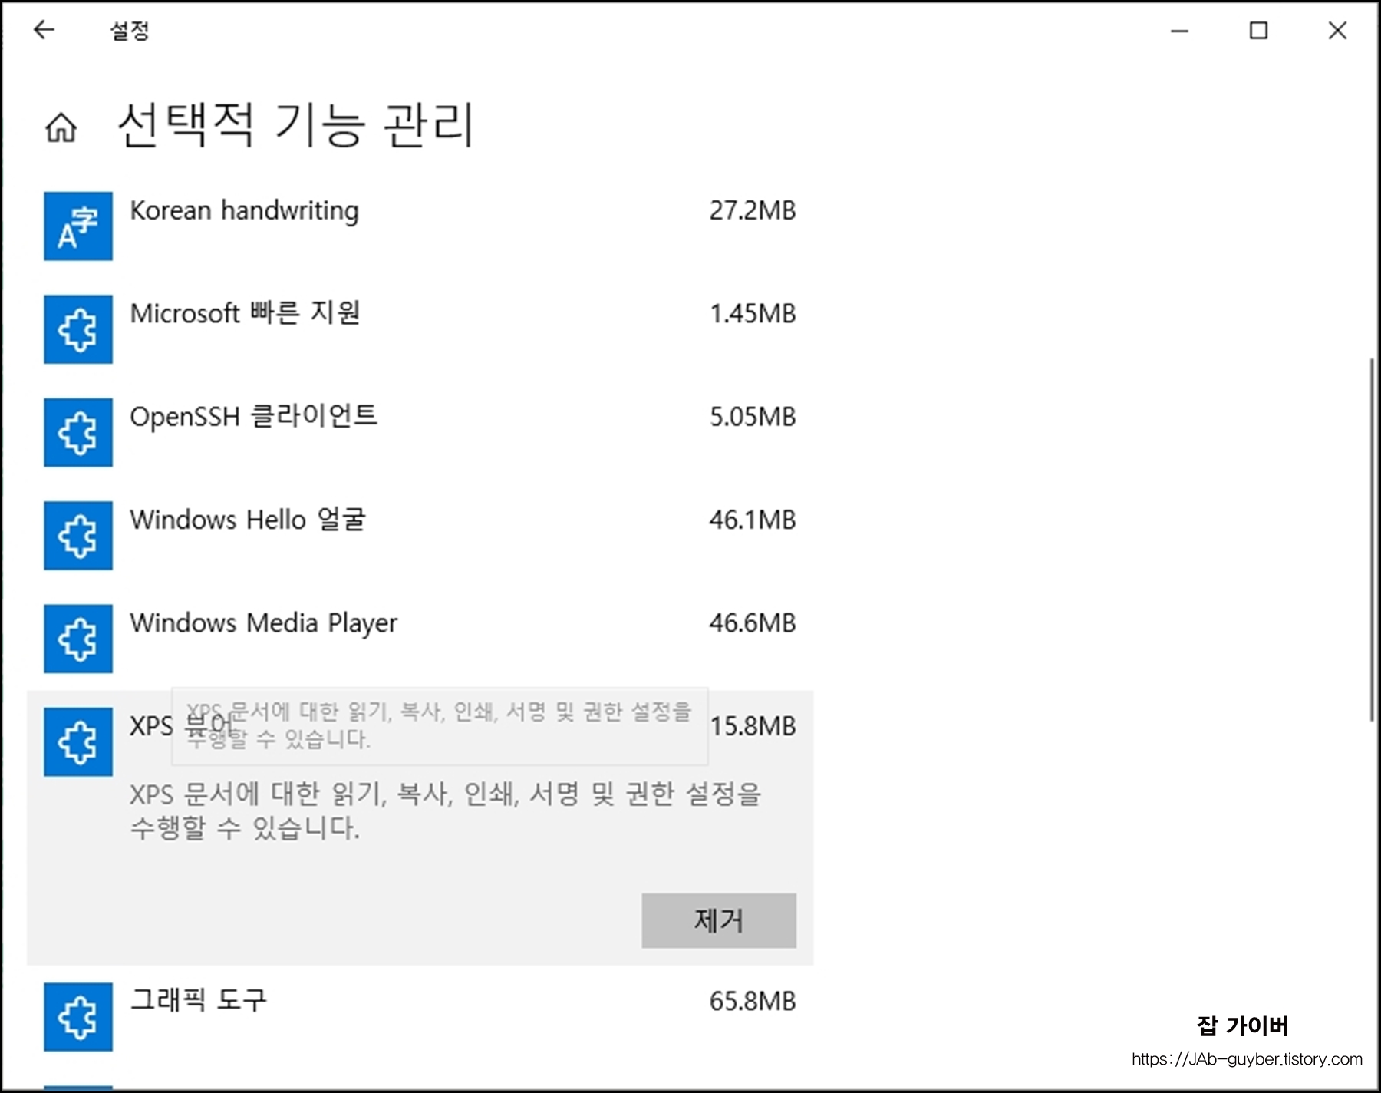The image size is (1381, 1093).
Task: Click the vertical scrollbar thumb
Action: (x=1373, y=540)
